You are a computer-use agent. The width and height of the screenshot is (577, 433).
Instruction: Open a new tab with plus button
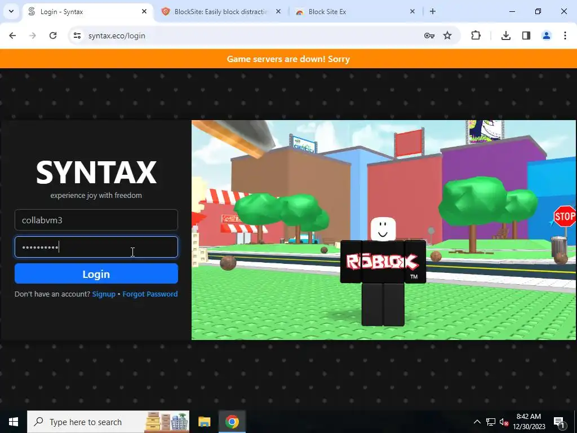(x=433, y=11)
